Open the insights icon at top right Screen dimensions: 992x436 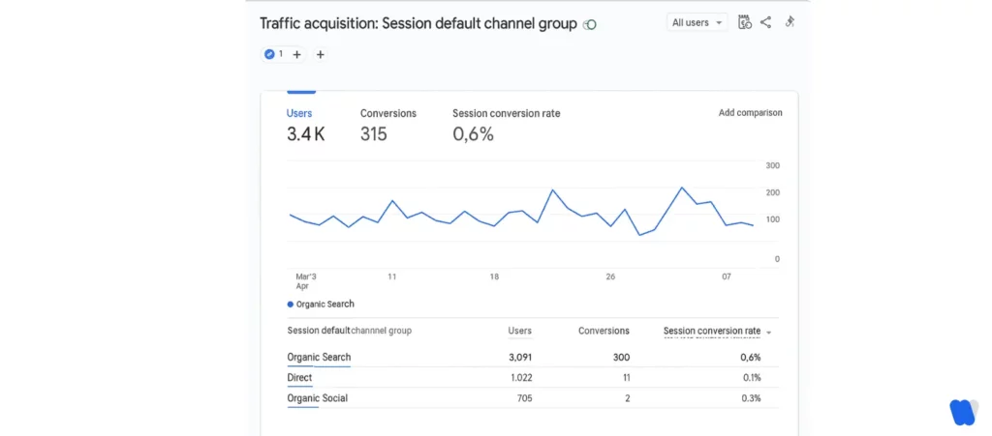tap(790, 22)
